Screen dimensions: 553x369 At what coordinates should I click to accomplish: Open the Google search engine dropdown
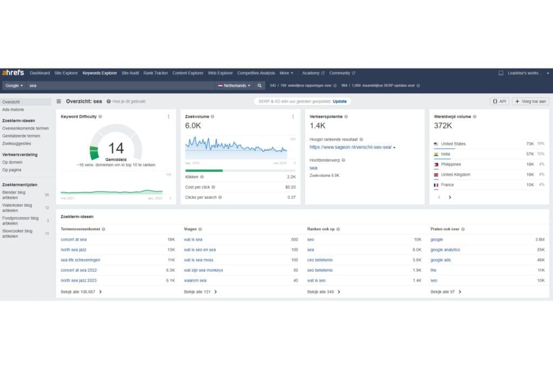pos(14,85)
